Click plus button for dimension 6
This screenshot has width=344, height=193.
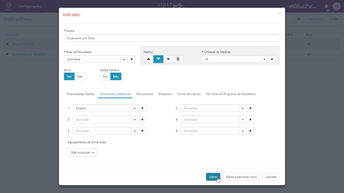[x=250, y=131]
